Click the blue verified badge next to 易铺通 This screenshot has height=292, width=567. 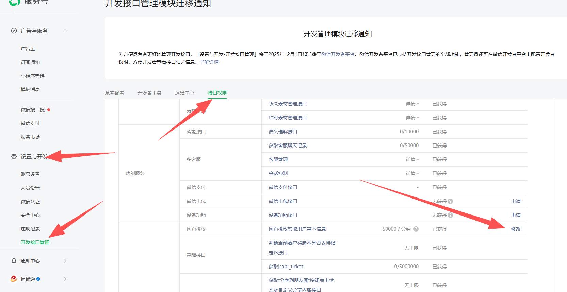coord(38,279)
